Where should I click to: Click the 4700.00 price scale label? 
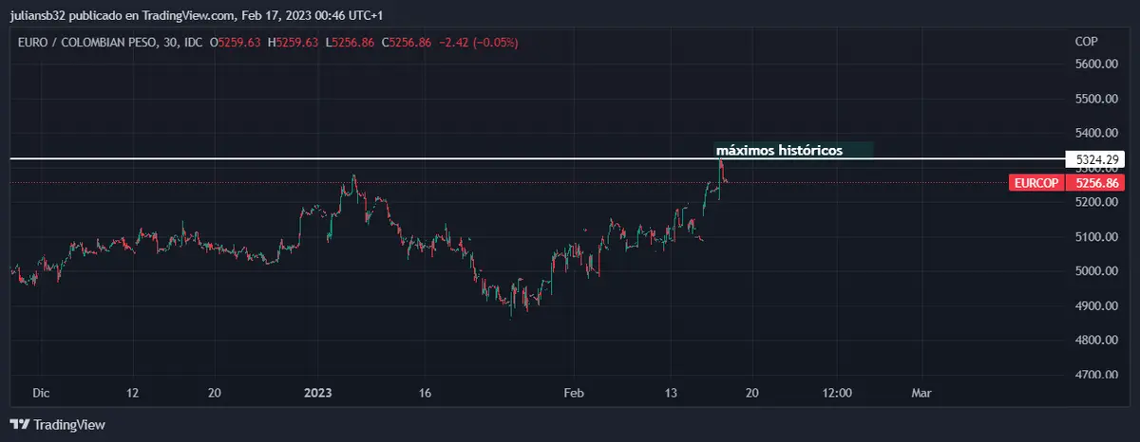tap(1094, 375)
